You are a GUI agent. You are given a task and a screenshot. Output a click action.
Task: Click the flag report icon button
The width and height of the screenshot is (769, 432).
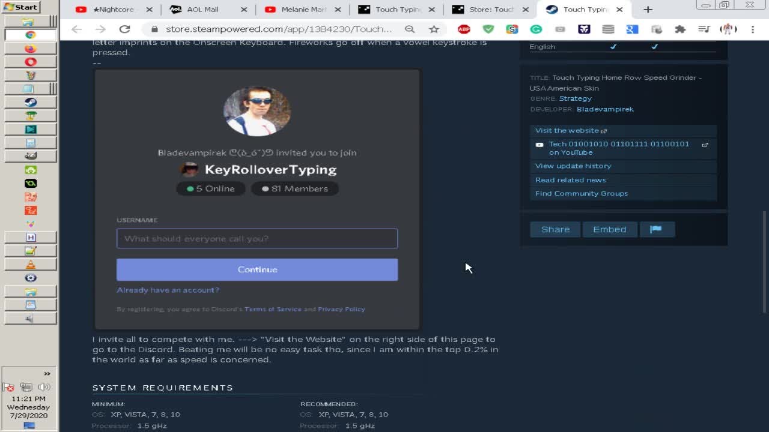click(655, 229)
